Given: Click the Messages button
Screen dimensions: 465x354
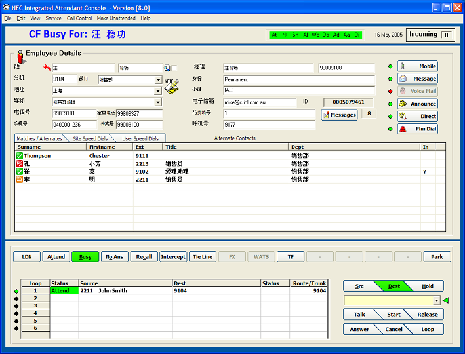Looking at the screenshot, I should tap(339, 115).
